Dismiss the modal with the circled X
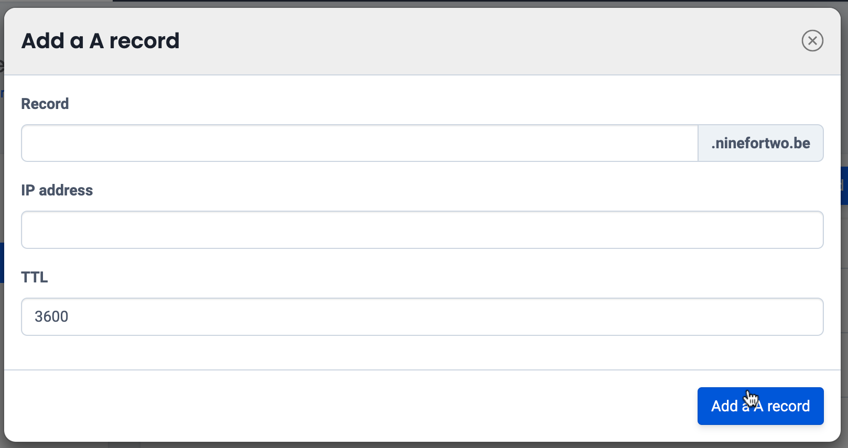 coord(812,41)
